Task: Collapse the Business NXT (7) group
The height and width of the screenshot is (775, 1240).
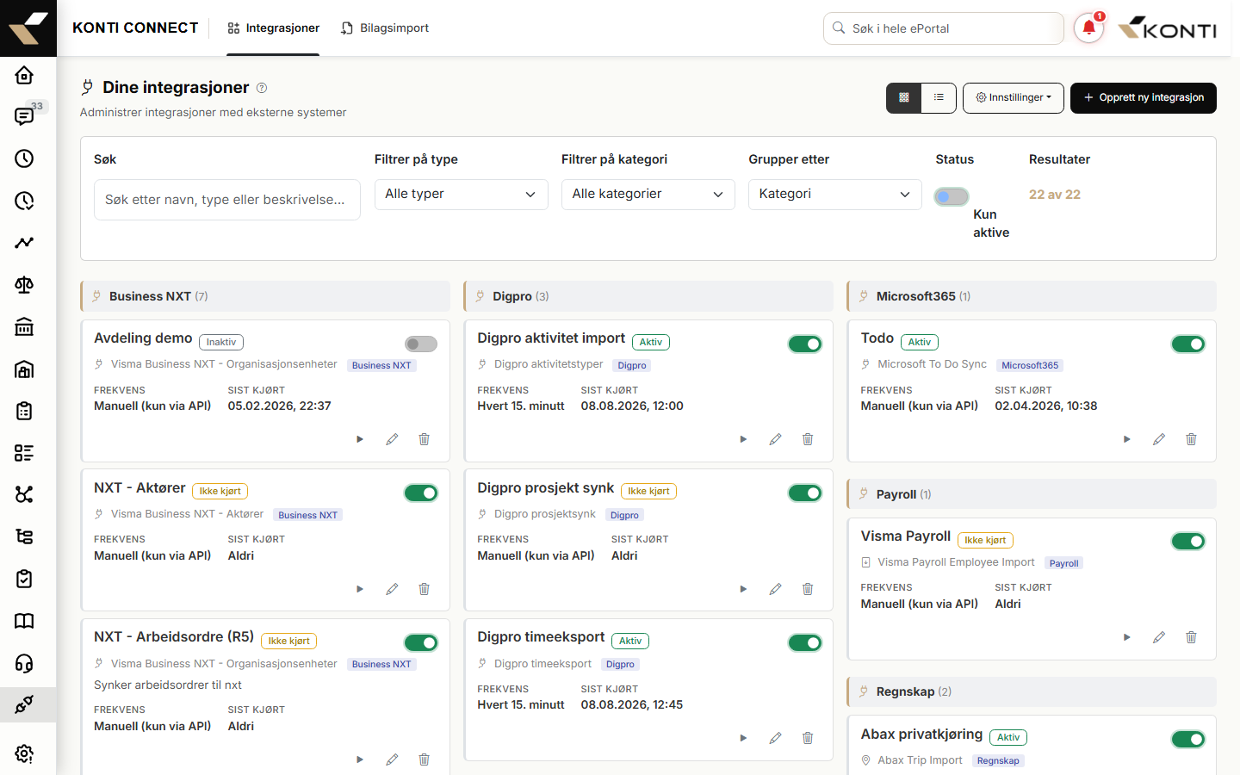Action: click(265, 296)
